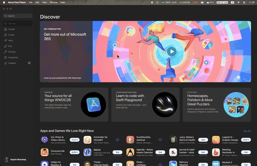Buy Iris for 15,00 €
The image size is (257, 166).
coord(75,140)
